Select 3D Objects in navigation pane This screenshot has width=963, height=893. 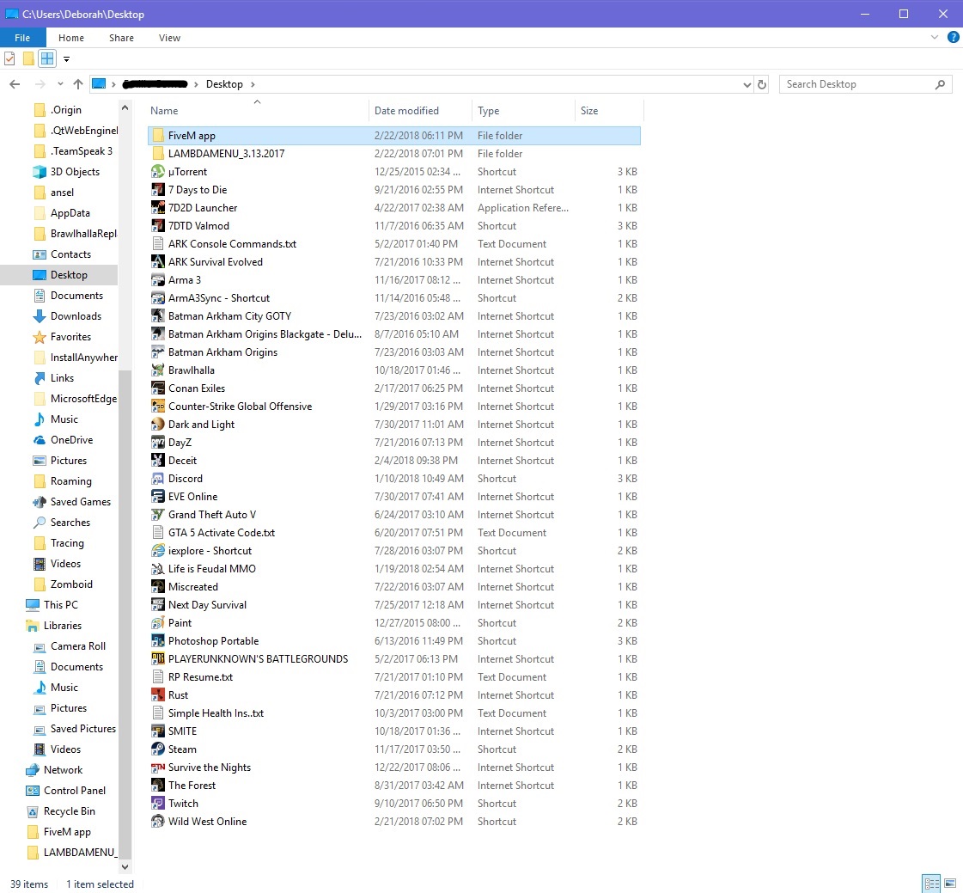75,172
